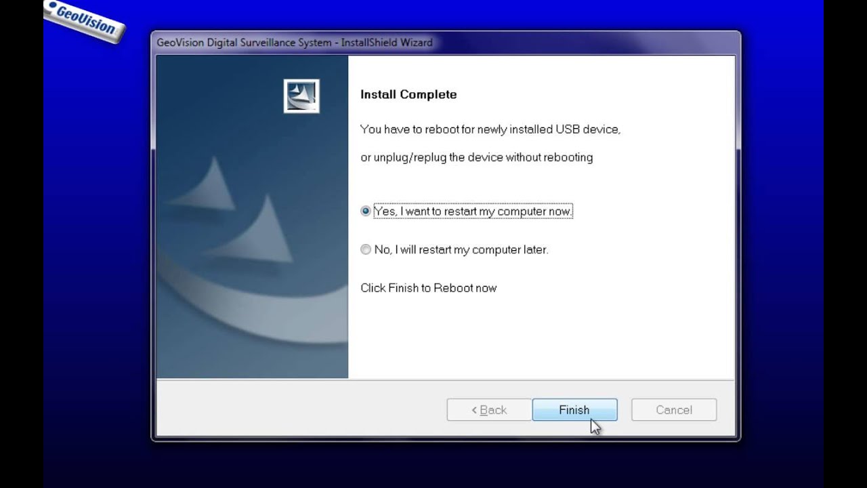The image size is (867, 488).
Task: Click the text "Click Finish to Reboot now"
Action: click(x=429, y=288)
